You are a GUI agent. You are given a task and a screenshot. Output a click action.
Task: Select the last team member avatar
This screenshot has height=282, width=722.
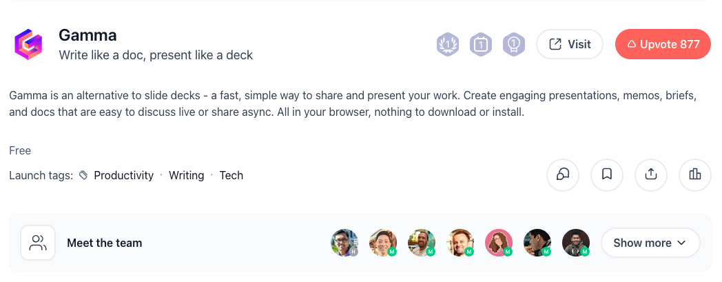[575, 243]
